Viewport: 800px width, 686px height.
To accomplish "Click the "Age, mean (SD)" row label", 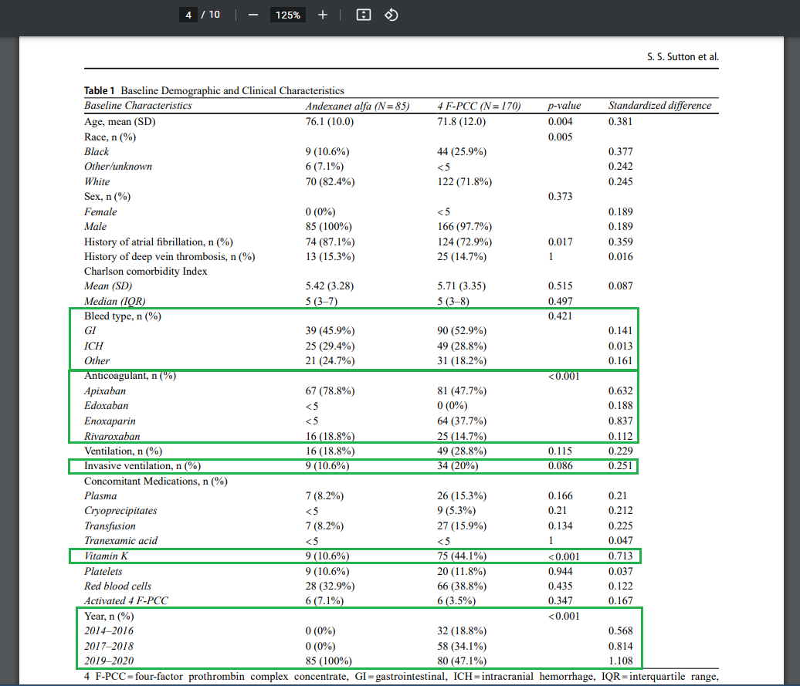I will 120,122.
